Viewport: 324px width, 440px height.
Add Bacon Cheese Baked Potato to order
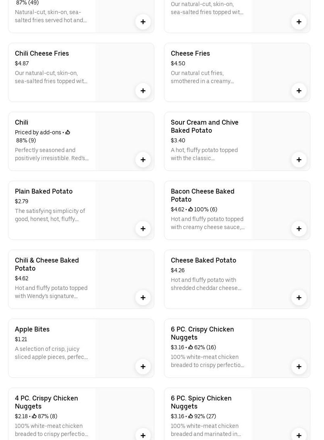click(299, 229)
